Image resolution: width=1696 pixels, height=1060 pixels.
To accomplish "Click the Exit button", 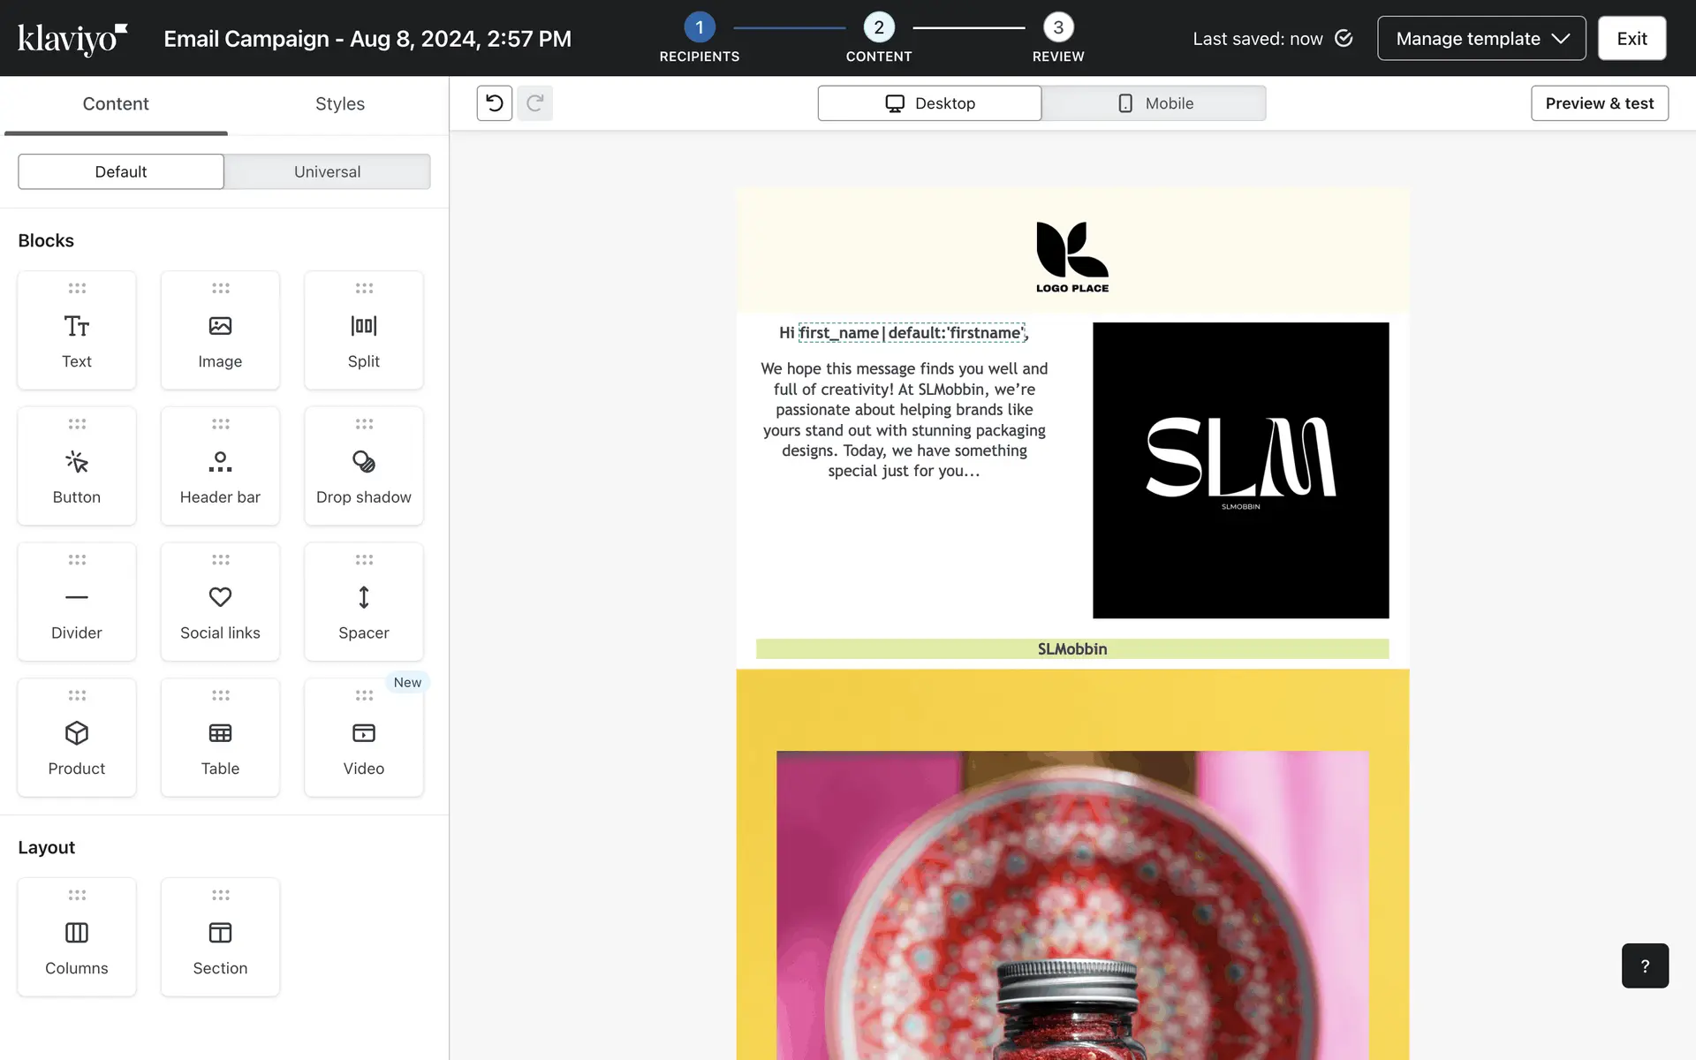I will pos(1632,39).
